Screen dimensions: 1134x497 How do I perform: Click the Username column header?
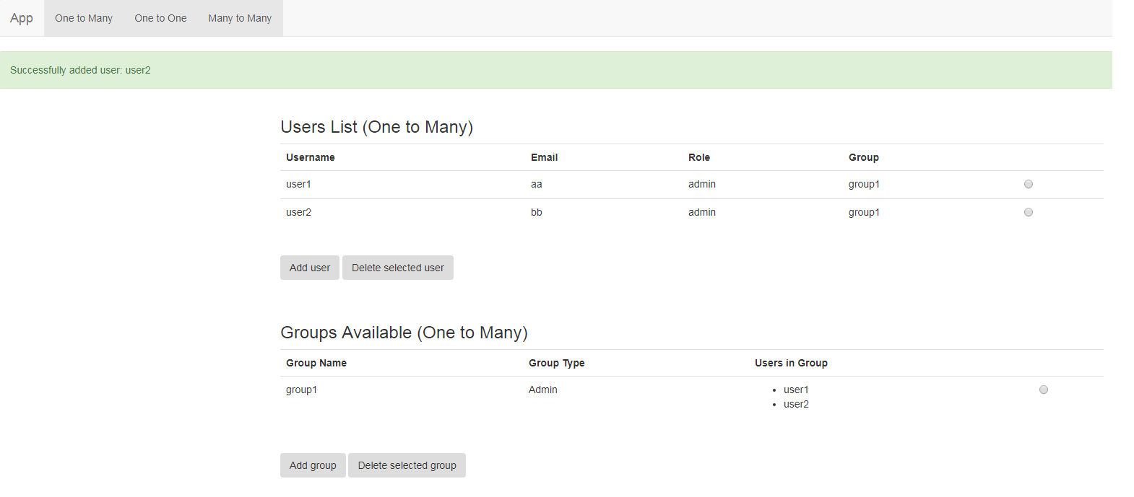(x=311, y=157)
